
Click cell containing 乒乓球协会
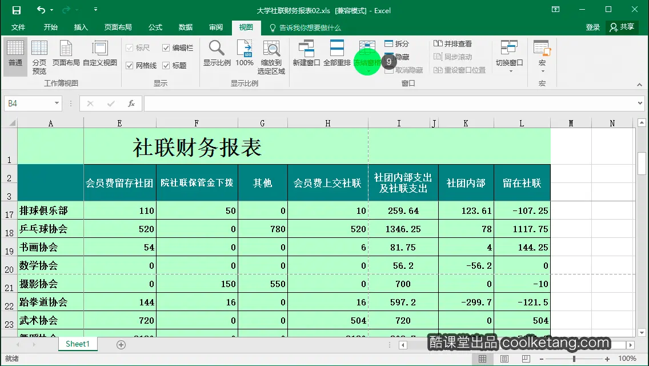(50, 229)
